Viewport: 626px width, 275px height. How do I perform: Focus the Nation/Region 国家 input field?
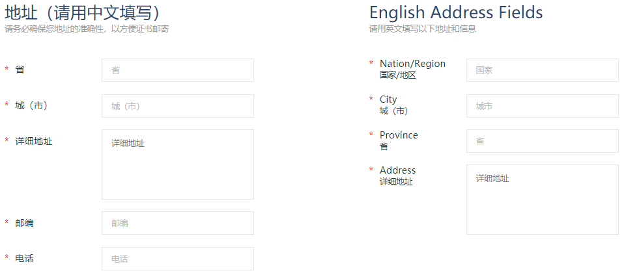tap(542, 70)
